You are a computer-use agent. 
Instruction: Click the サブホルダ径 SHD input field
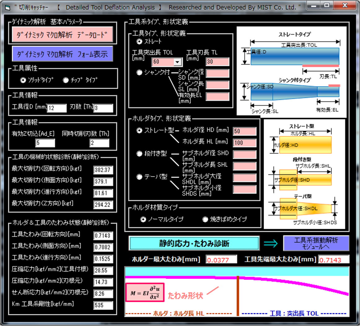(x=244, y=154)
